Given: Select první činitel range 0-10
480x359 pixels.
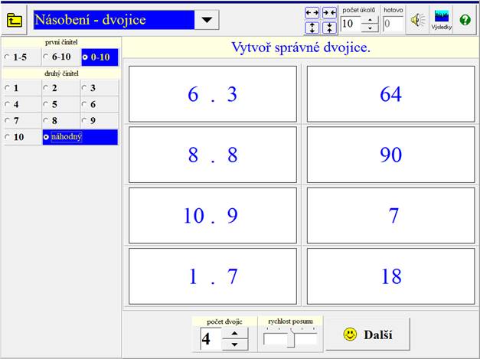Looking at the screenshot, I should (x=100, y=57).
